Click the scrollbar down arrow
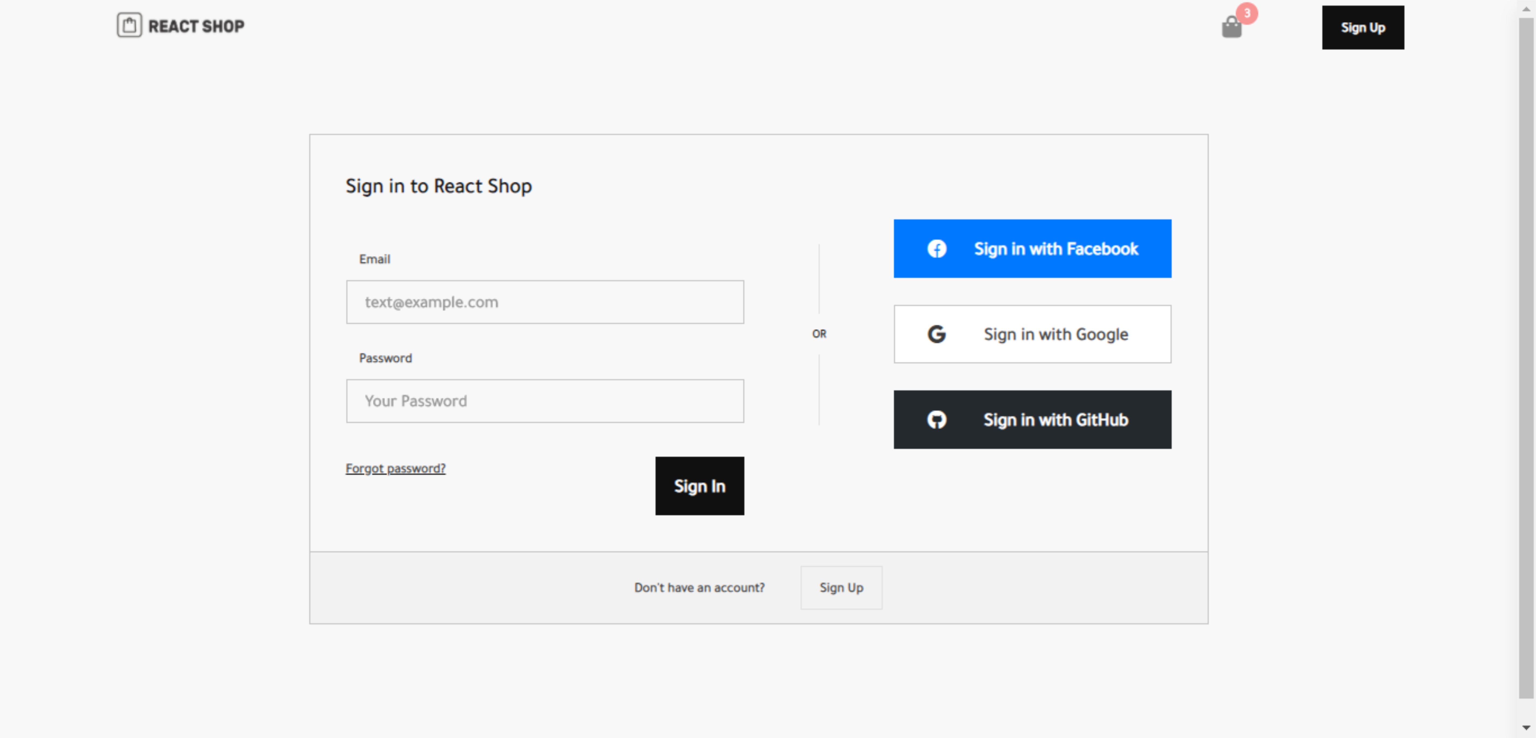1536x738 pixels. coord(1526,728)
